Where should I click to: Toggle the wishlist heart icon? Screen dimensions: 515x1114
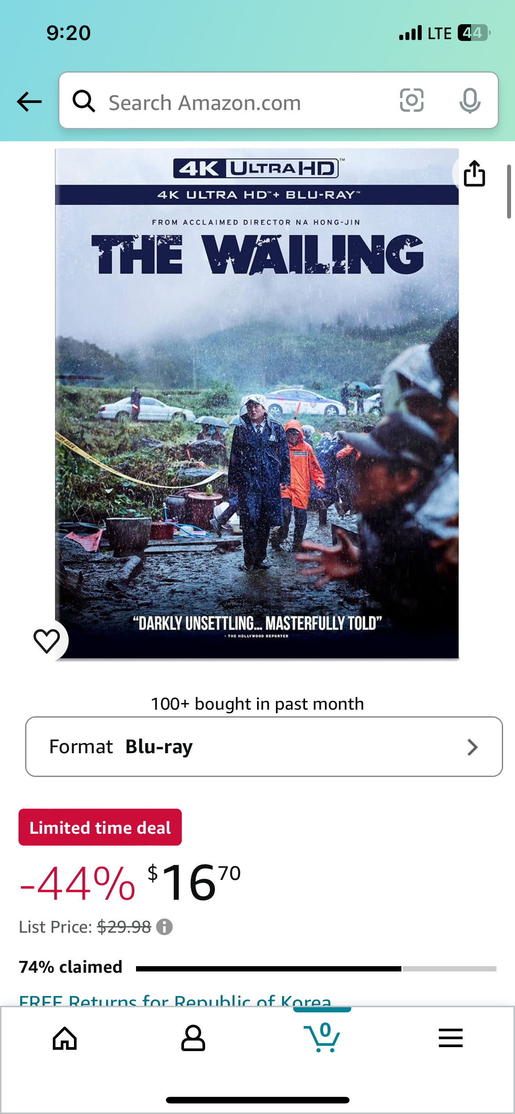tap(47, 641)
